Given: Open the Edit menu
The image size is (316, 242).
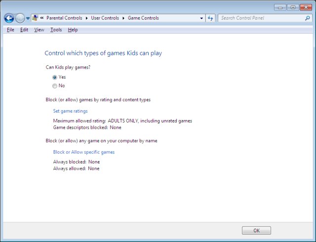Looking at the screenshot, I should pos(24,30).
